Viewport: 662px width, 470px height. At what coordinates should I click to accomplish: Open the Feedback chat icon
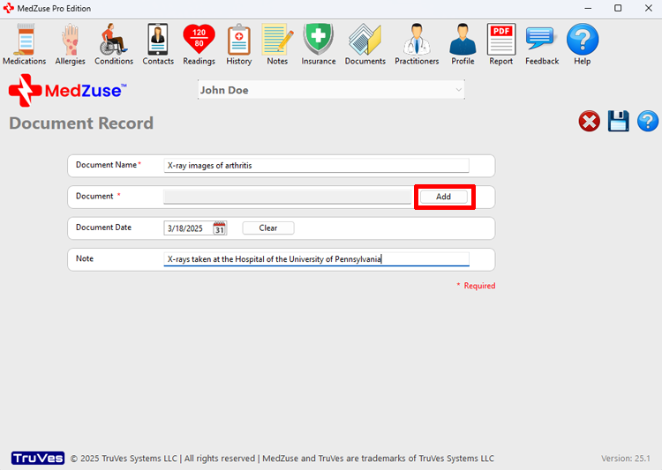point(541,44)
